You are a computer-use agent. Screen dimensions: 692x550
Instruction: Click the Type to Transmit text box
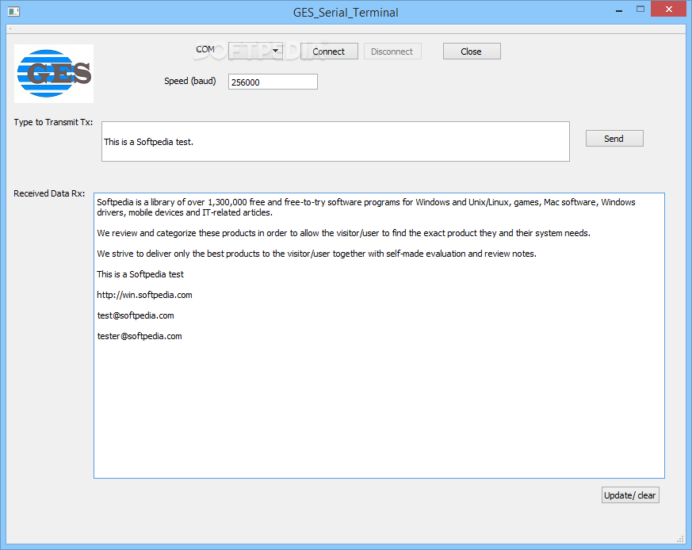pos(335,142)
